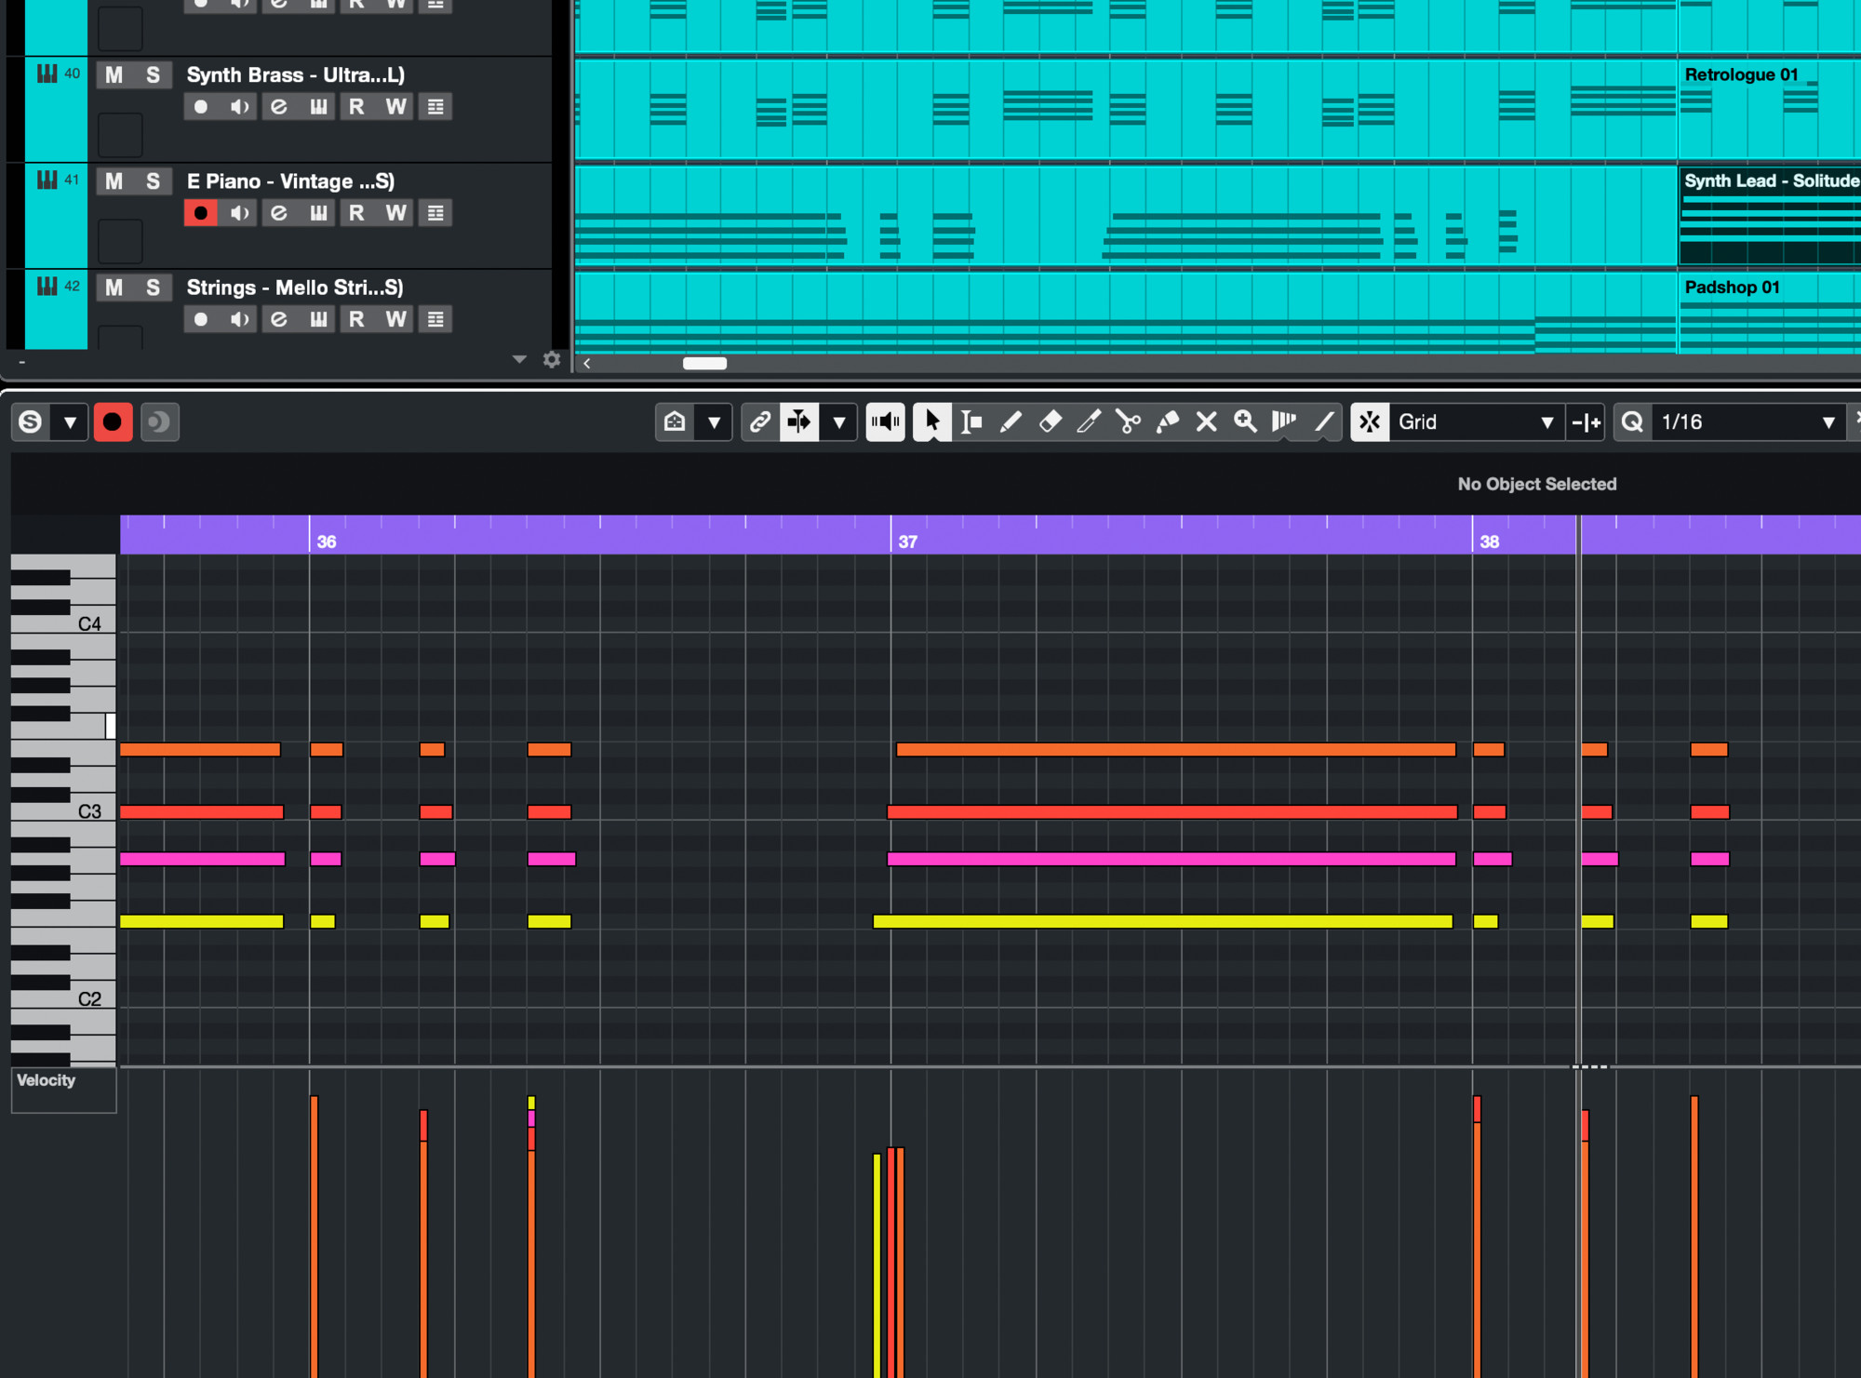Open dropdown next to Solo Editor
Screen dimensions: 1861x1378
70,422
